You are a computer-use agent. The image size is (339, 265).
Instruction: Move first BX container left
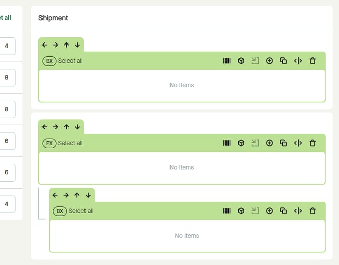pyautogui.click(x=45, y=45)
